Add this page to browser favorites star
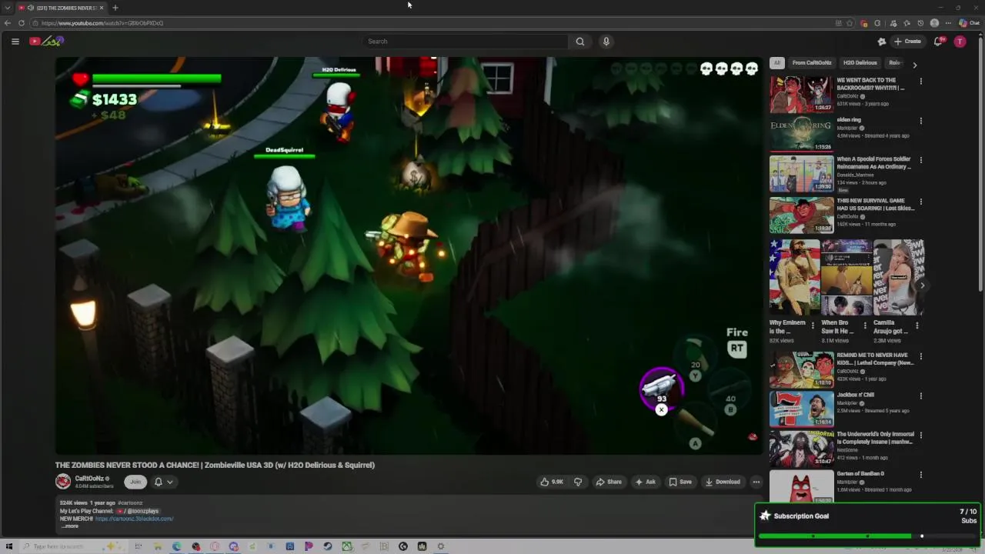This screenshot has width=985, height=554. pos(850,23)
